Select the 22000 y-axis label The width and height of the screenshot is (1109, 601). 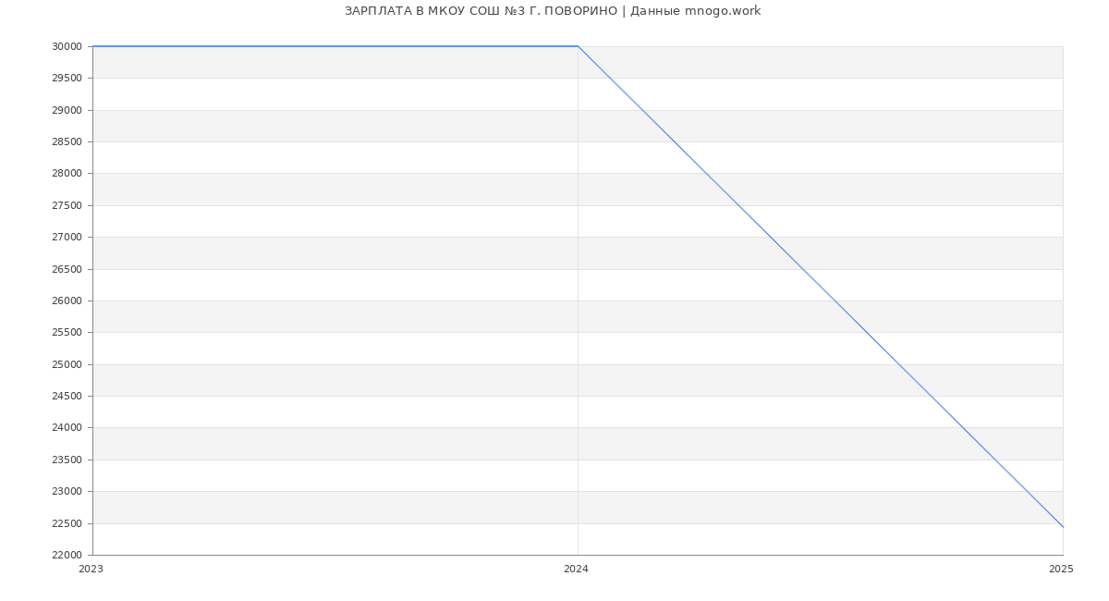pos(67,555)
